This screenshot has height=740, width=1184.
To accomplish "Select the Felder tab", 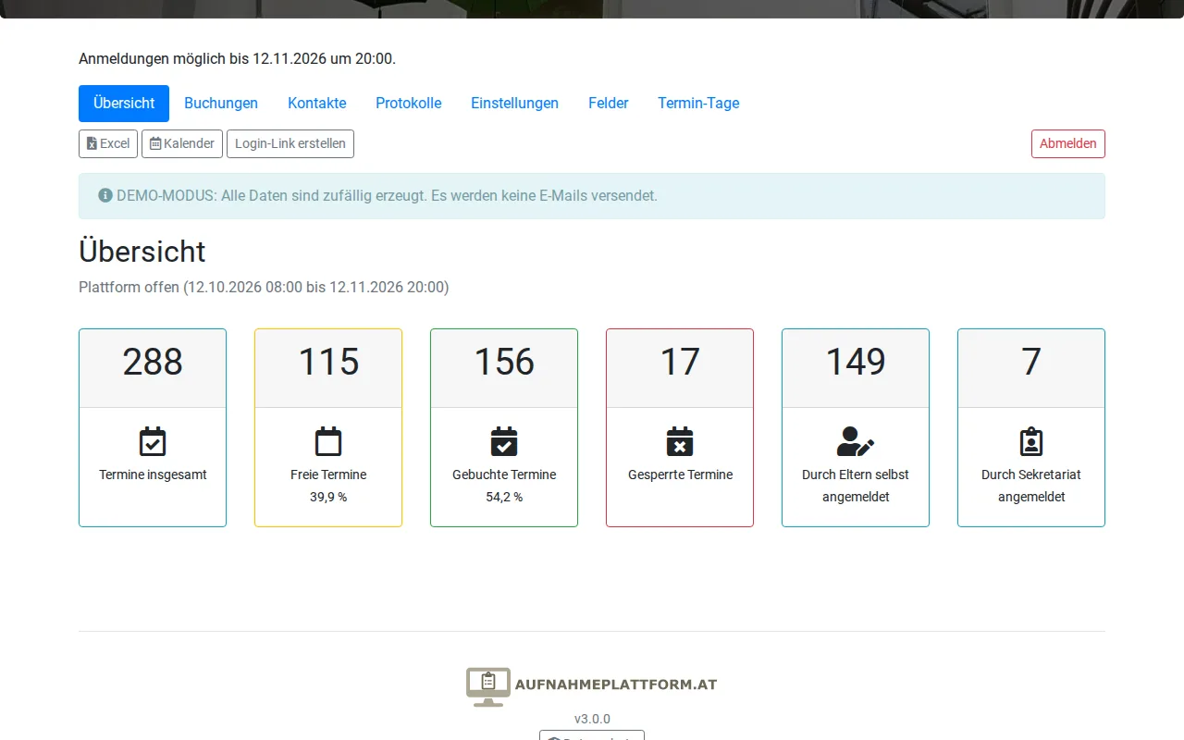I will point(609,104).
